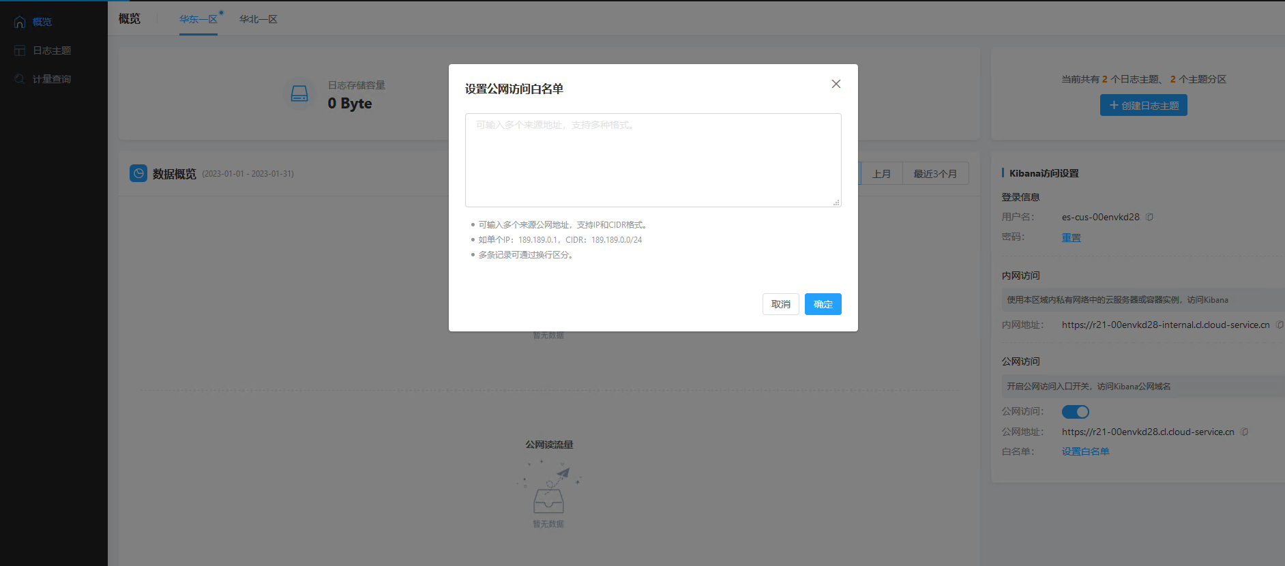Screen dimensions: 1285x566
Task: Copy the 公网地址 public URL
Action: (1244, 432)
